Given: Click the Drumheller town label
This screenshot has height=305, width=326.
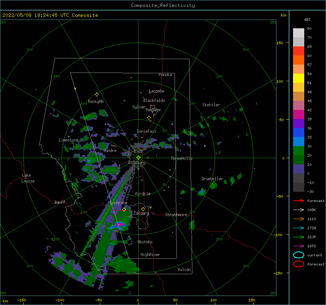Looking at the screenshot, I should 212,179.
